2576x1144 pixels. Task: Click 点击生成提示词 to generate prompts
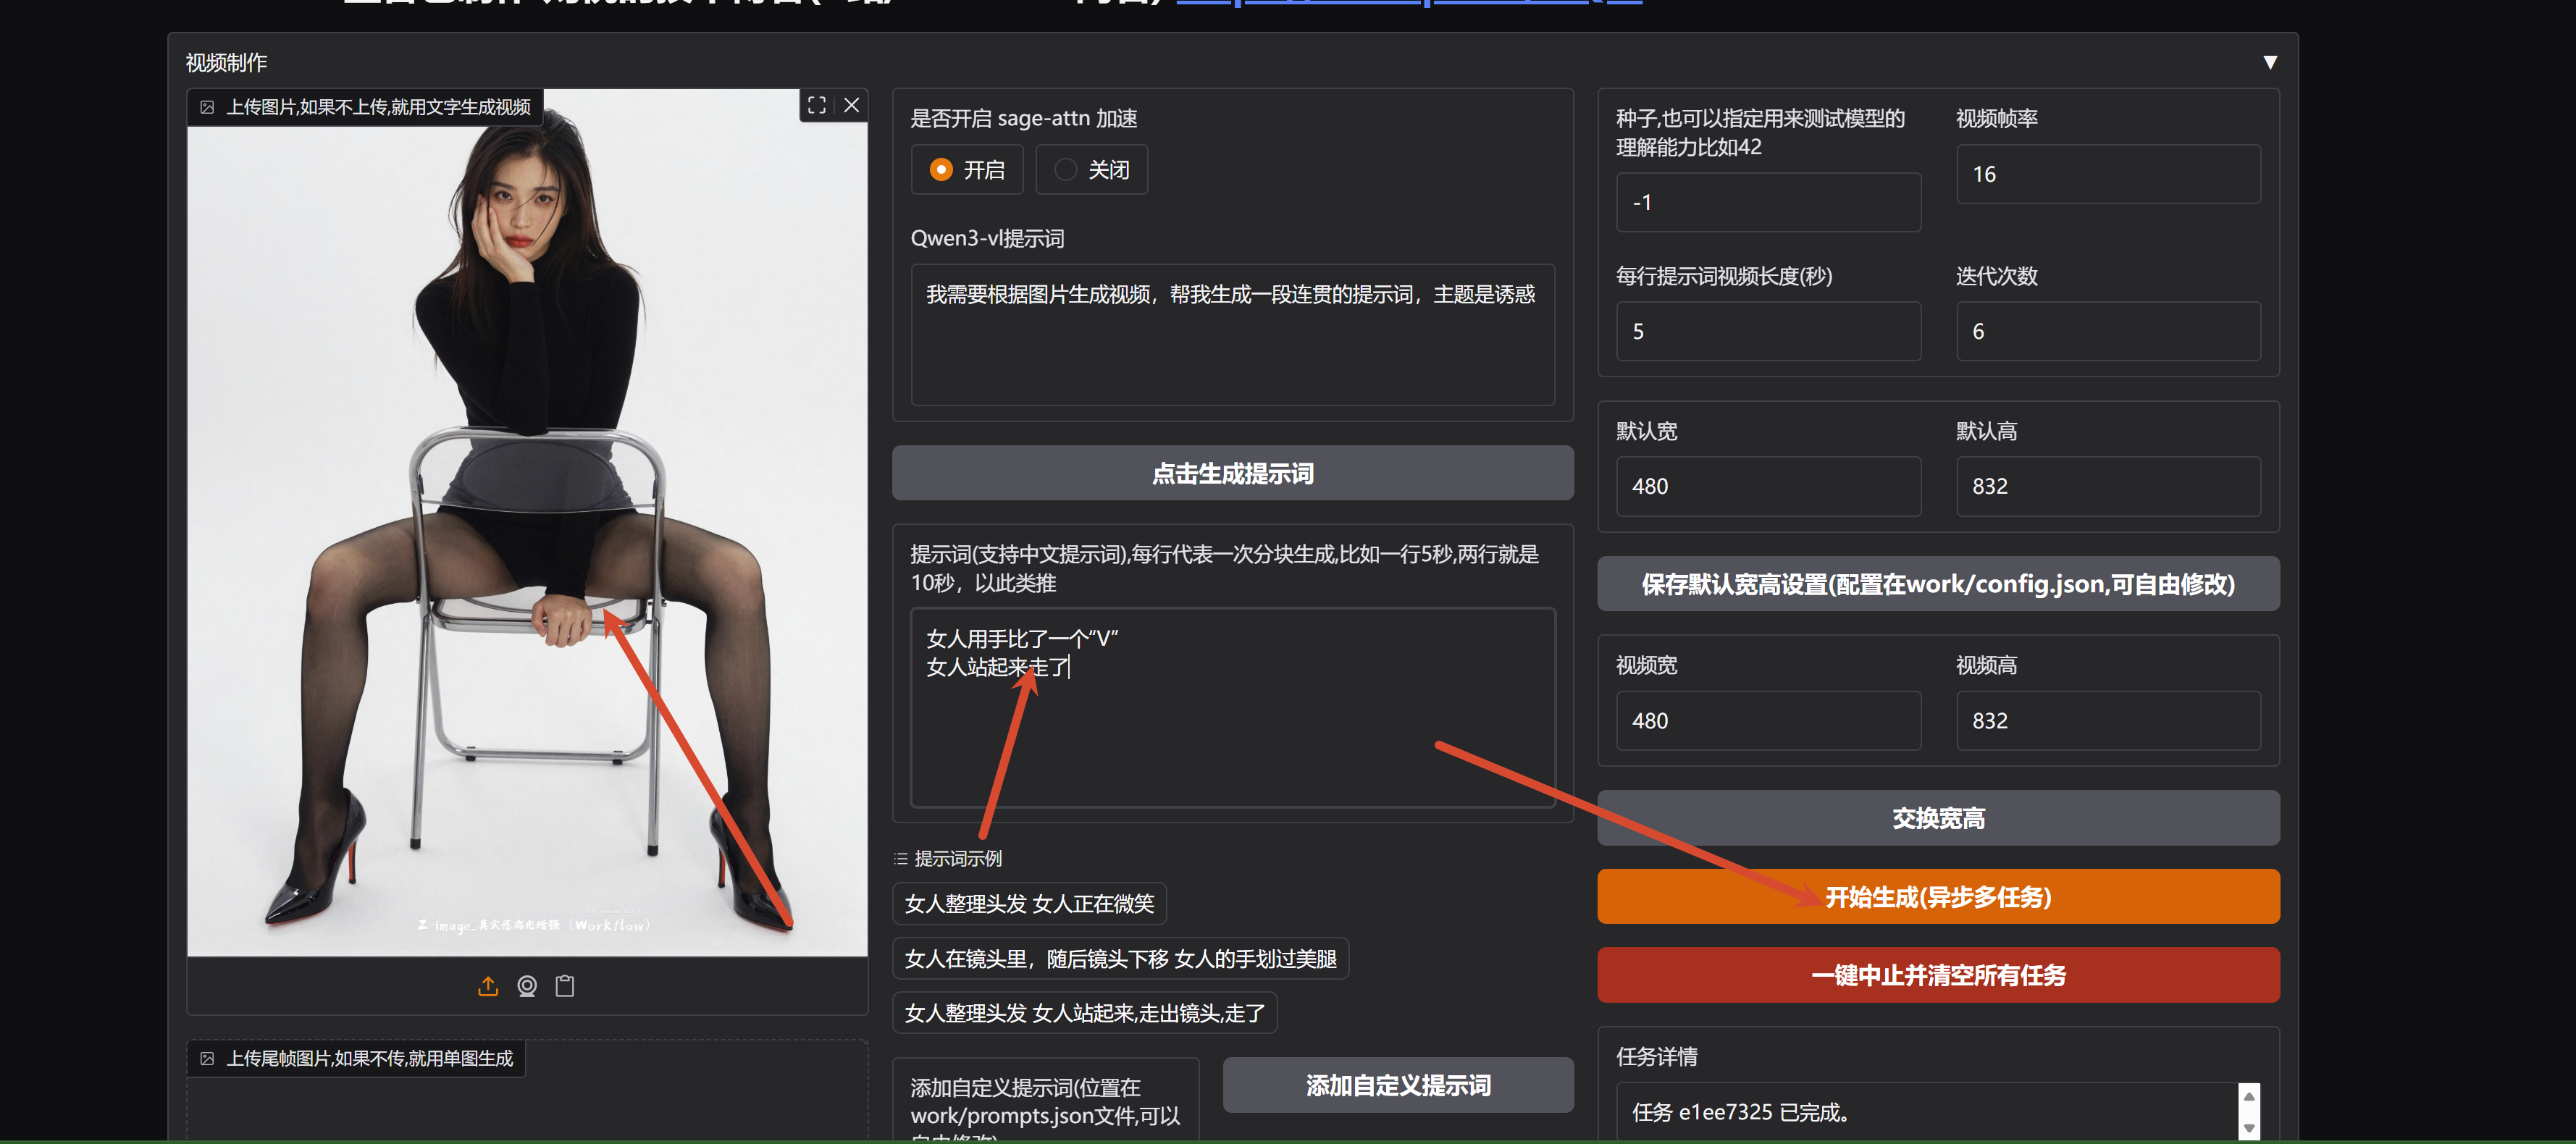pyautogui.click(x=1232, y=473)
